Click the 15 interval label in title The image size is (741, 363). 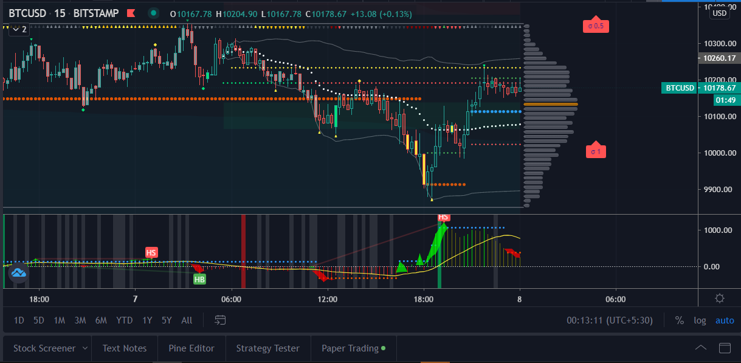point(60,13)
